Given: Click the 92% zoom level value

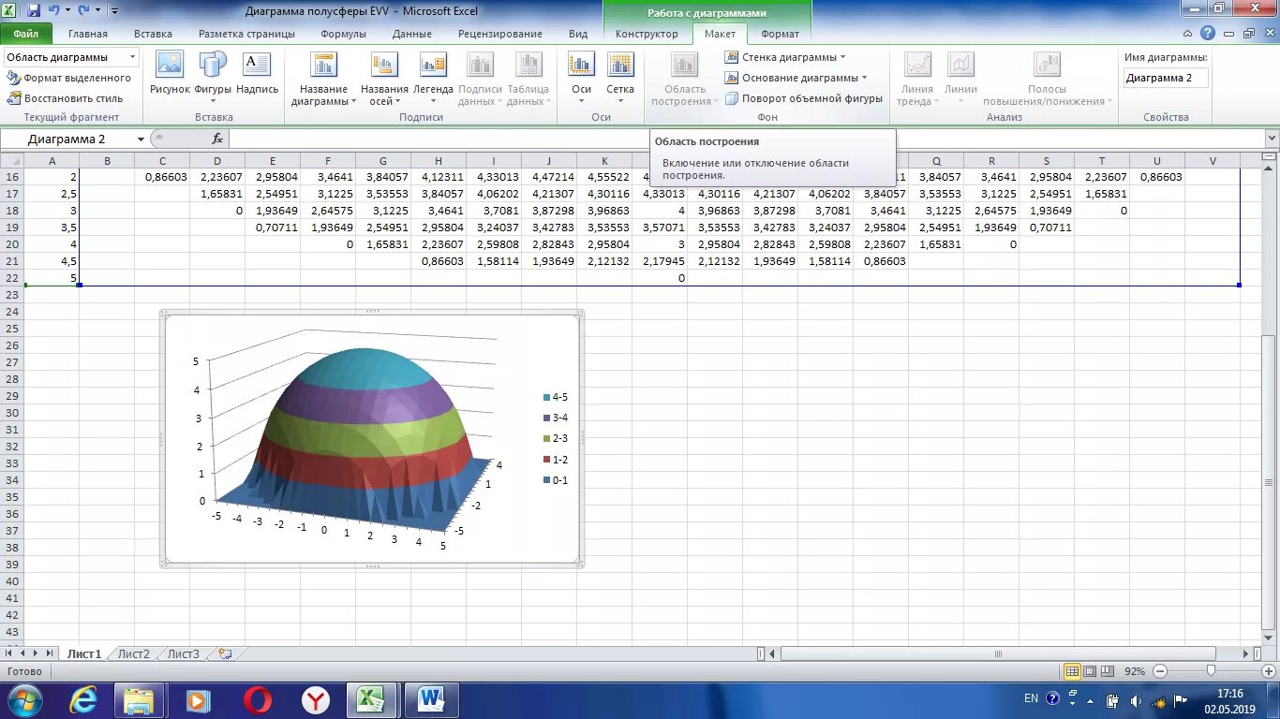Looking at the screenshot, I should coord(1135,671).
